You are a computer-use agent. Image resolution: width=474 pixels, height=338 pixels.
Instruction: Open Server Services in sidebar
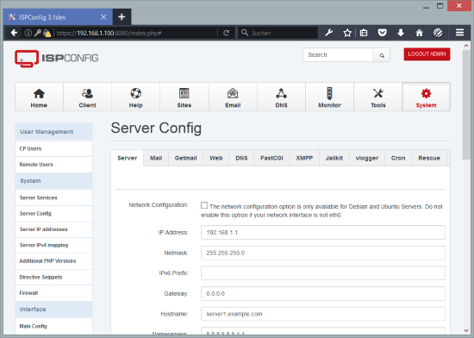tap(53, 197)
